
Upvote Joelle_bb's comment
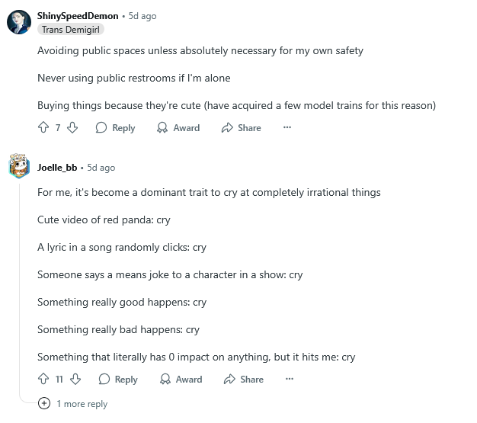coord(43,380)
